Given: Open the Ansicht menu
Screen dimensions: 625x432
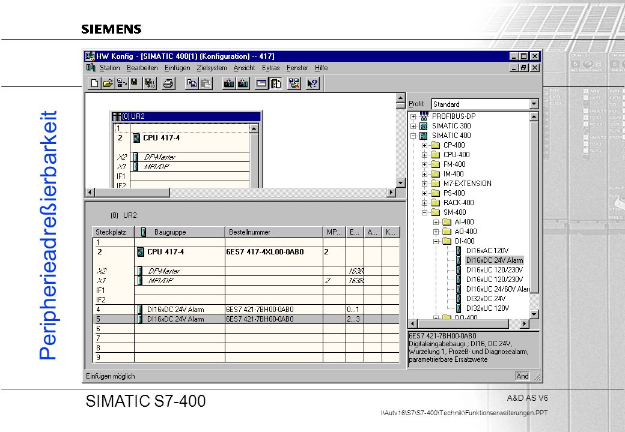Looking at the screenshot, I should [x=245, y=68].
